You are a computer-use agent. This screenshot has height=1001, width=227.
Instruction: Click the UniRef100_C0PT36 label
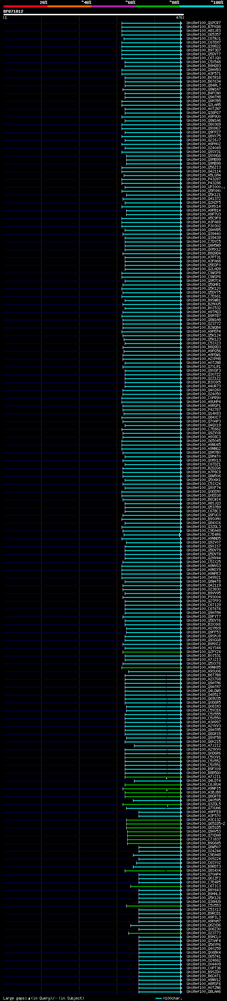point(203,968)
